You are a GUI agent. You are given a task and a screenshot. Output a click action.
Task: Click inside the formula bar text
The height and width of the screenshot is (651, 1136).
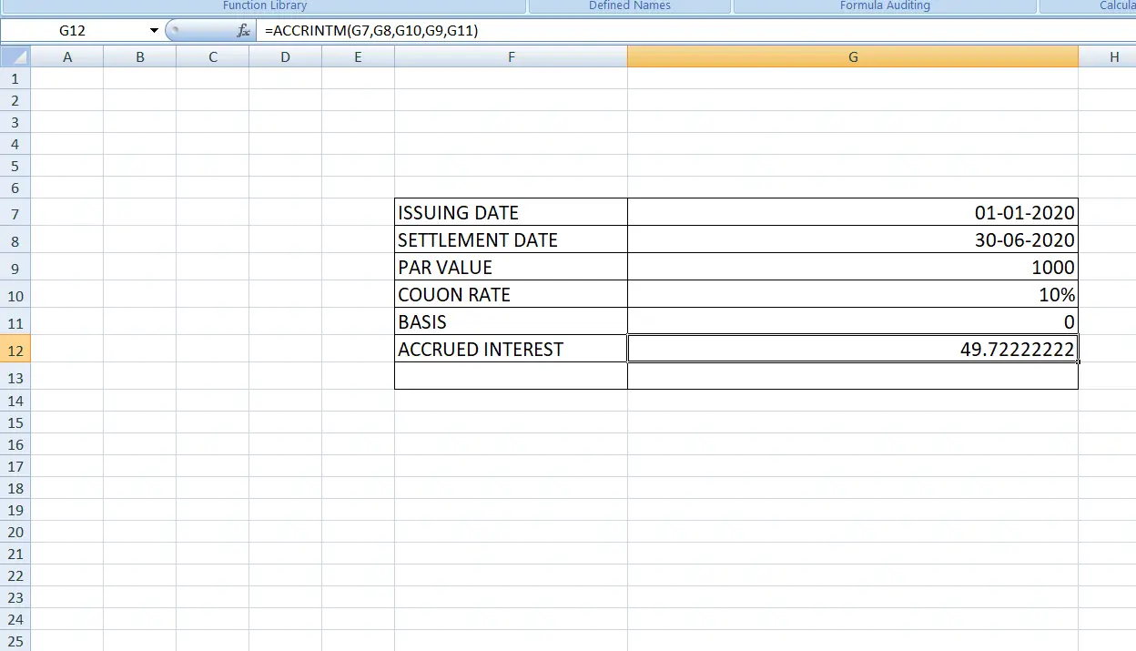click(371, 30)
